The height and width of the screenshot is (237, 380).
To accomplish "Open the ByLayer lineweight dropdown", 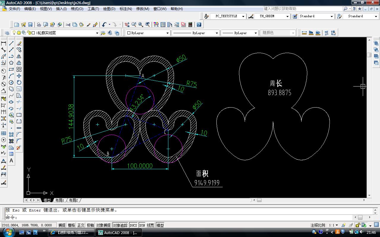I will [255, 33].
